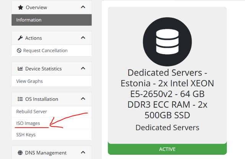Image resolution: width=245 pixels, height=159 pixels.
Task: Click the product title ending in 500GB SSD
Action: click(x=167, y=94)
